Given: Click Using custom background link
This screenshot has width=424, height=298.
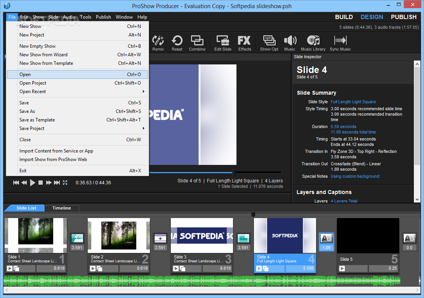Looking at the screenshot, I should (355, 177).
